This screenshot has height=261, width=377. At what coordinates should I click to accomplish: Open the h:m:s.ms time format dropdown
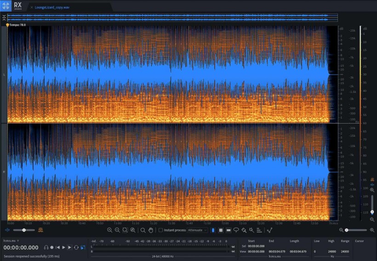[11, 240]
